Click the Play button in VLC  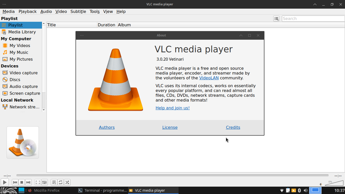point(5,182)
